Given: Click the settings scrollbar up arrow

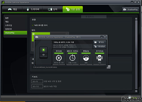Looking at the screenshot, I should tap(136, 19).
